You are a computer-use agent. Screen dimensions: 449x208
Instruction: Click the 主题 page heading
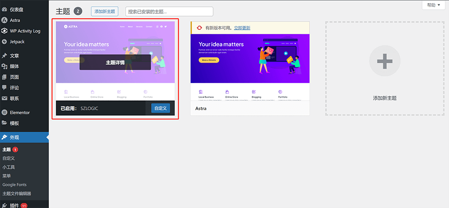point(63,11)
